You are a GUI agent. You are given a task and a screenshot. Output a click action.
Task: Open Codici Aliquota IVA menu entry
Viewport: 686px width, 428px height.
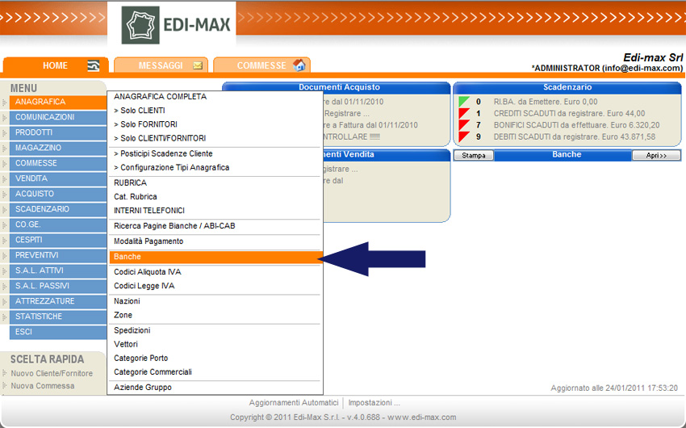(148, 272)
